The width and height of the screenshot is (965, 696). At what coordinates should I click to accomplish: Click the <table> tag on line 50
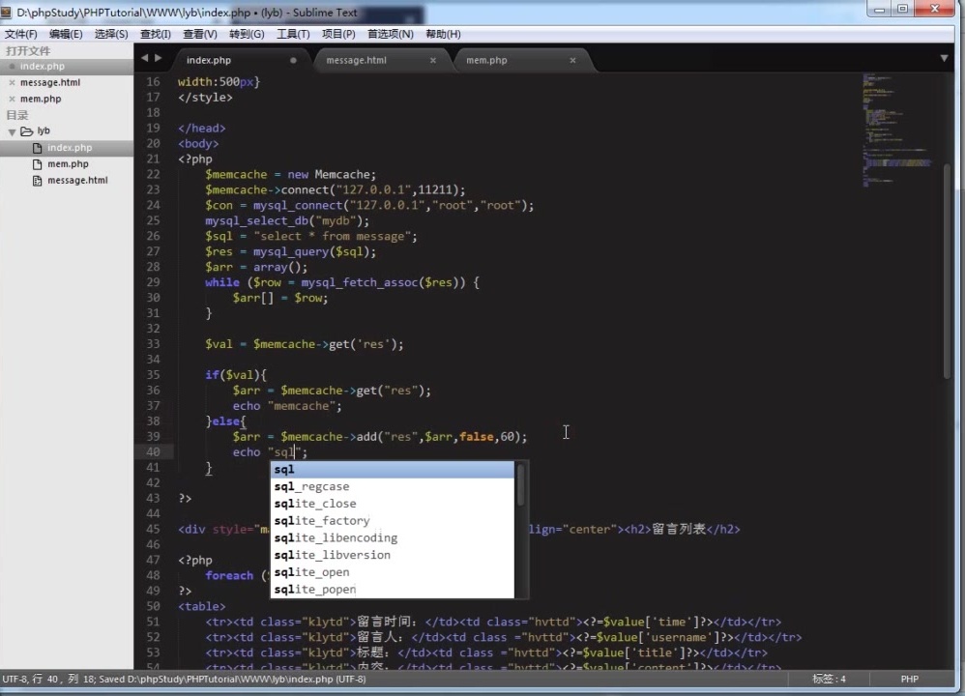[202, 607]
